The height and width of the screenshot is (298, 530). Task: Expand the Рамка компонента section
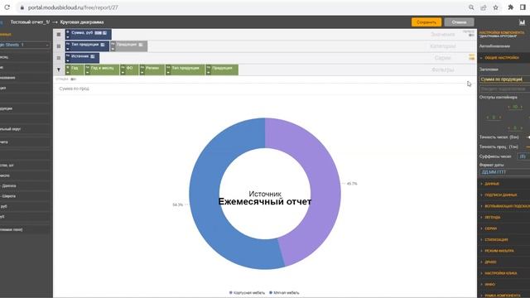click(503, 295)
